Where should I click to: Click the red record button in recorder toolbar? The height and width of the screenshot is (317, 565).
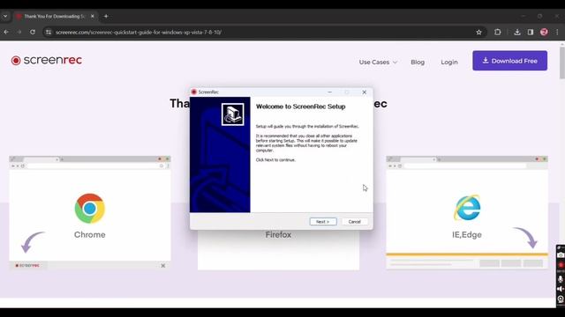pyautogui.click(x=561, y=265)
